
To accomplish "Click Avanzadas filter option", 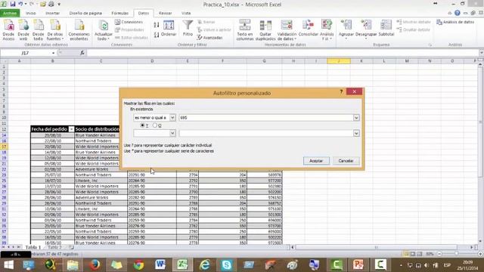I will (210, 38).
